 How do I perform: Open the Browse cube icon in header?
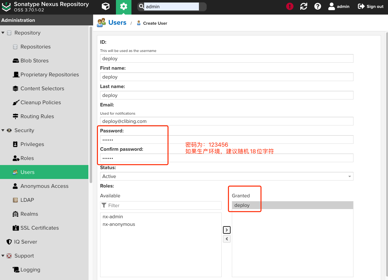point(105,7)
